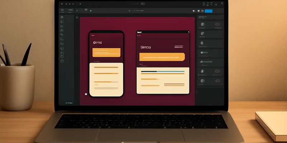Click the rightmost icon in the top title bar
Screen dimensions: 287x143
point(222,3)
